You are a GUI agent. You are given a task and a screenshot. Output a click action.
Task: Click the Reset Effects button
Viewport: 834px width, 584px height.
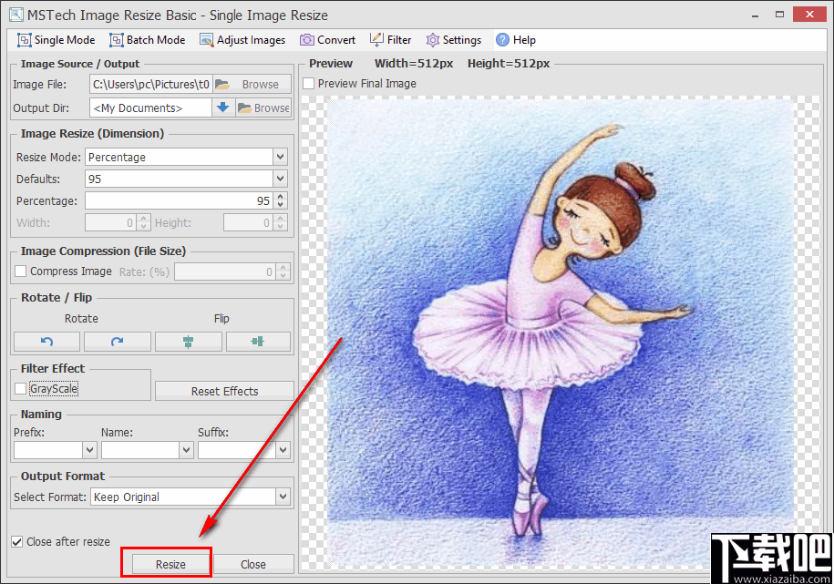pos(224,391)
